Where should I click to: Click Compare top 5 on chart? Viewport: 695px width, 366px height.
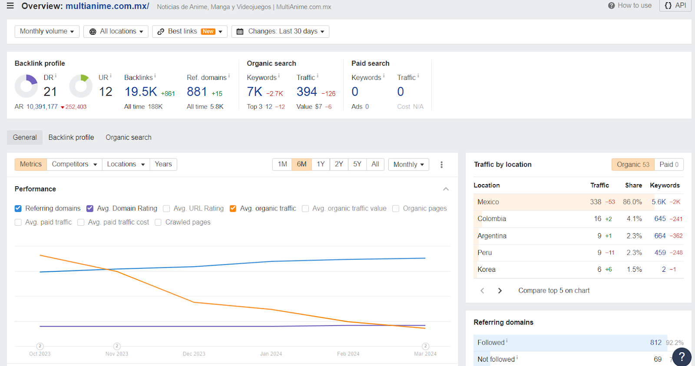pyautogui.click(x=554, y=290)
